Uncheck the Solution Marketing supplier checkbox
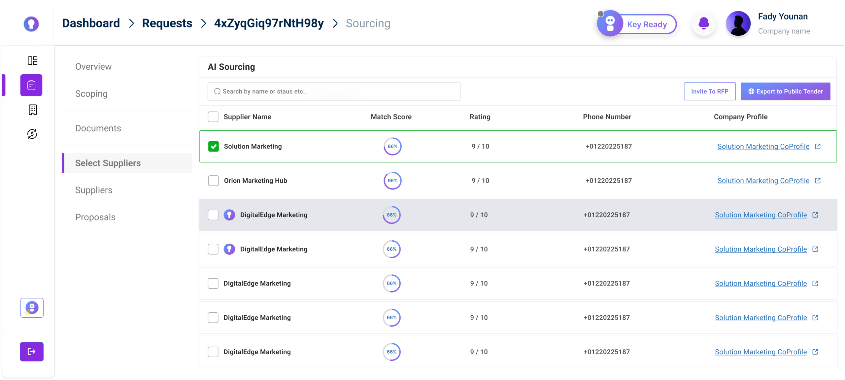Viewport: 845px width, 380px height. (x=214, y=146)
